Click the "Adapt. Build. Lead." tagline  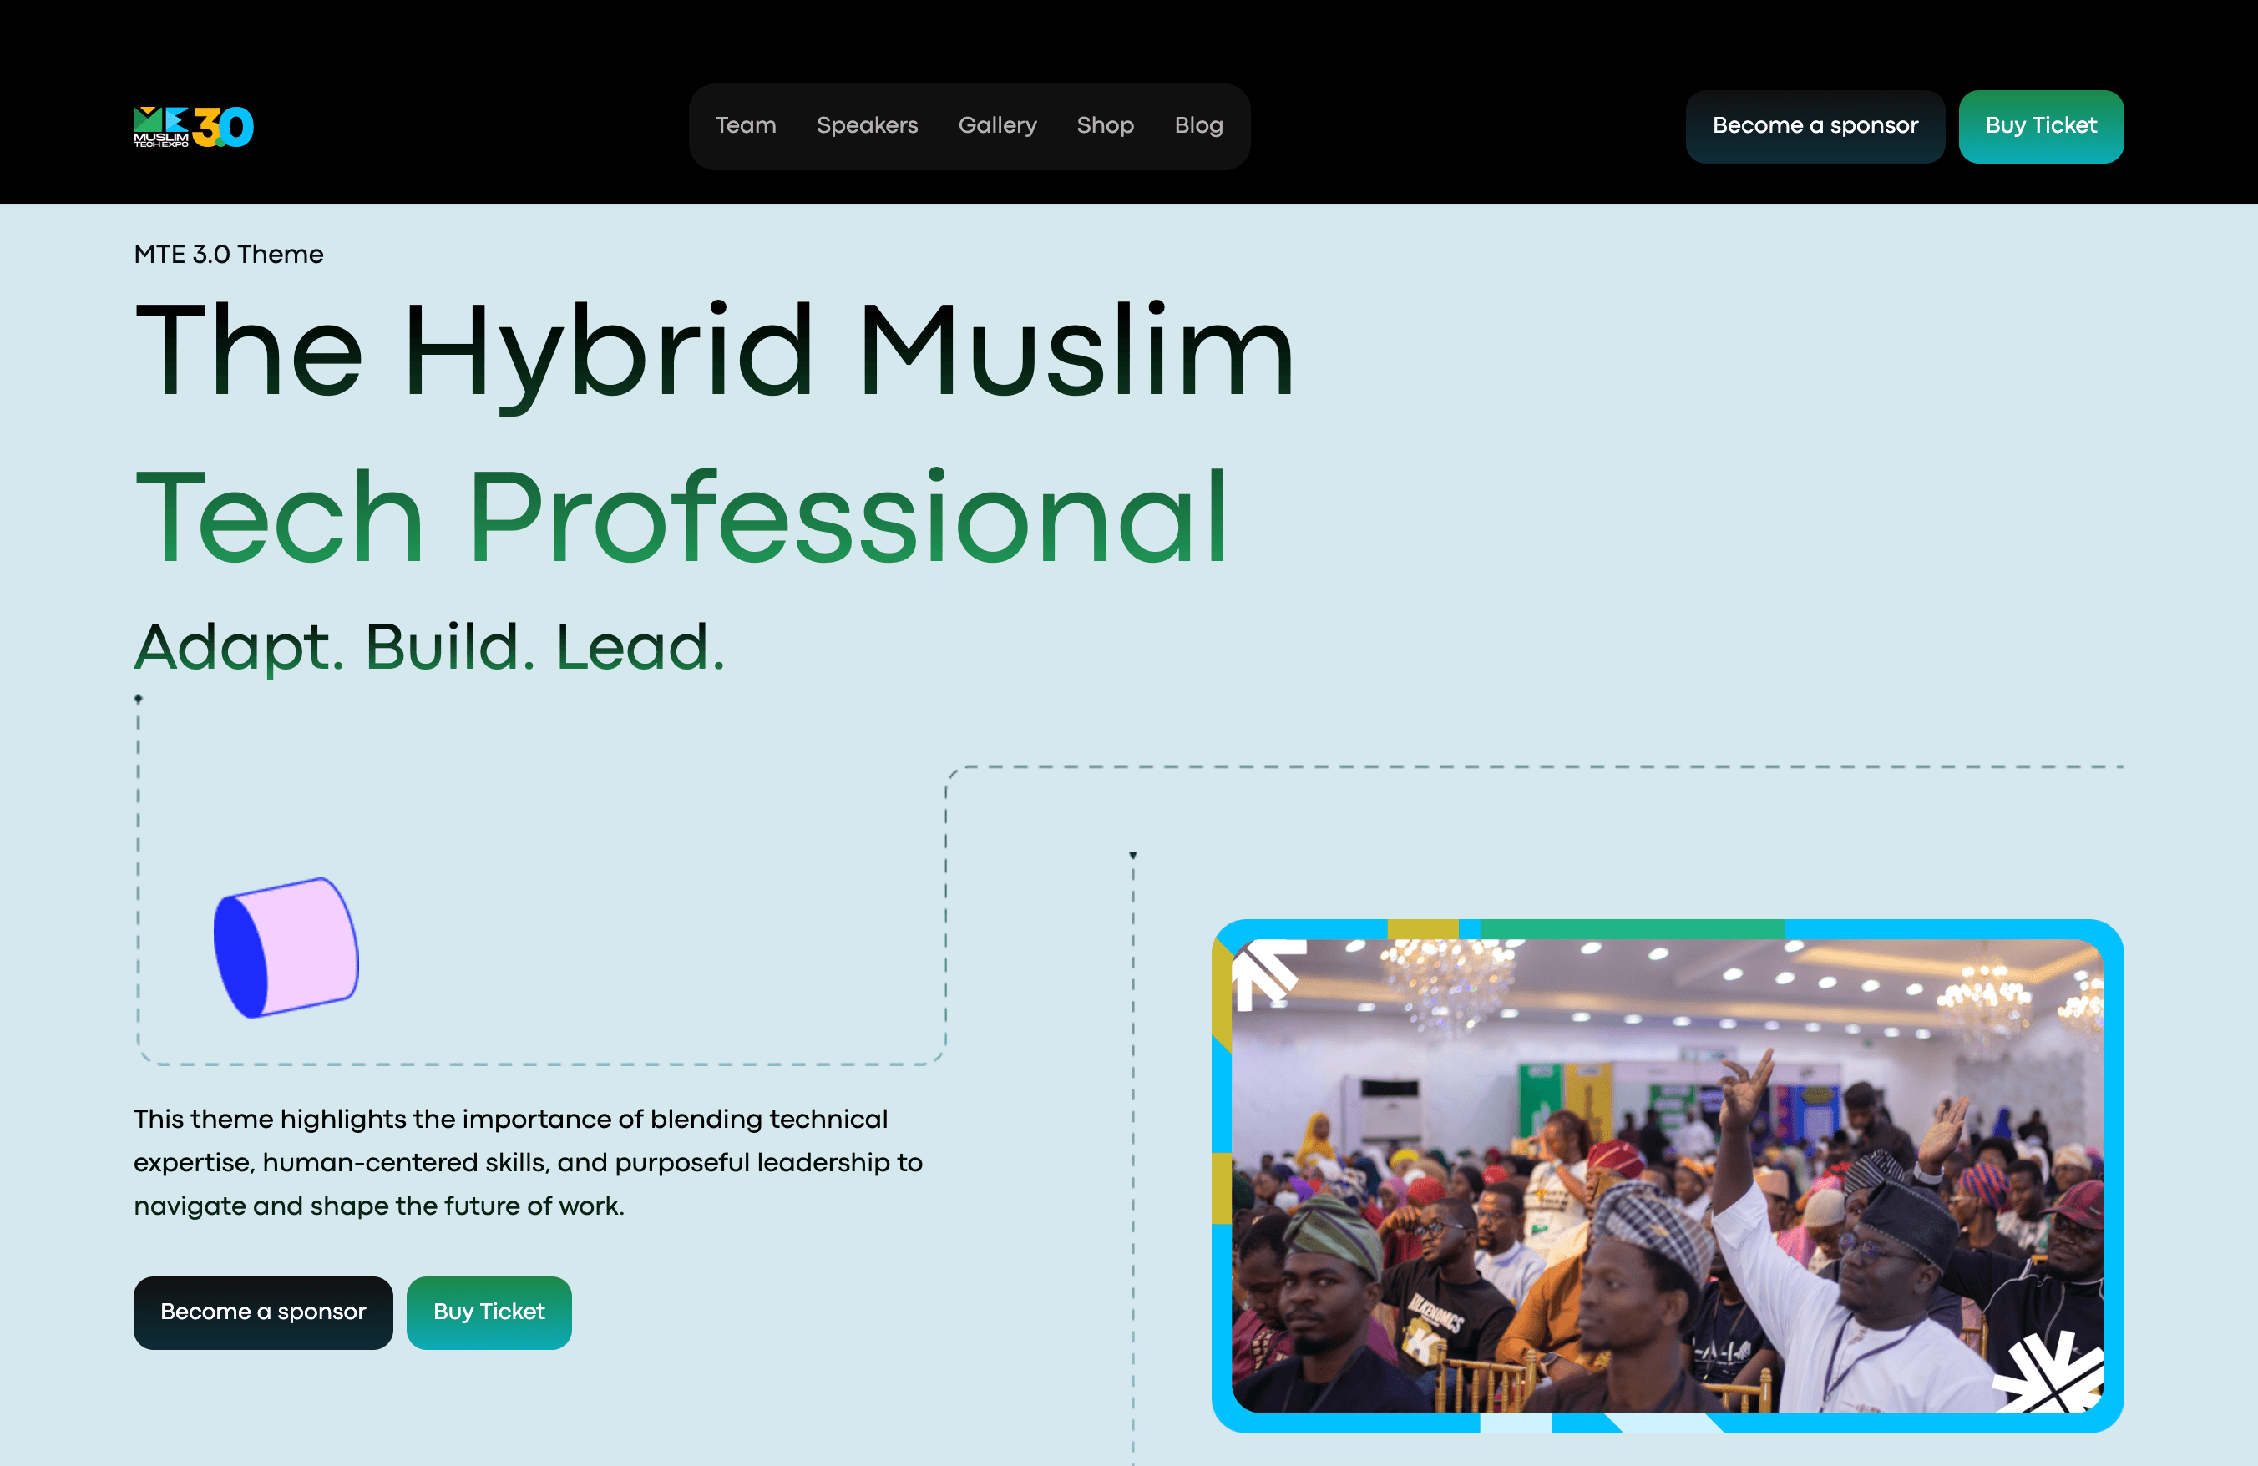430,647
